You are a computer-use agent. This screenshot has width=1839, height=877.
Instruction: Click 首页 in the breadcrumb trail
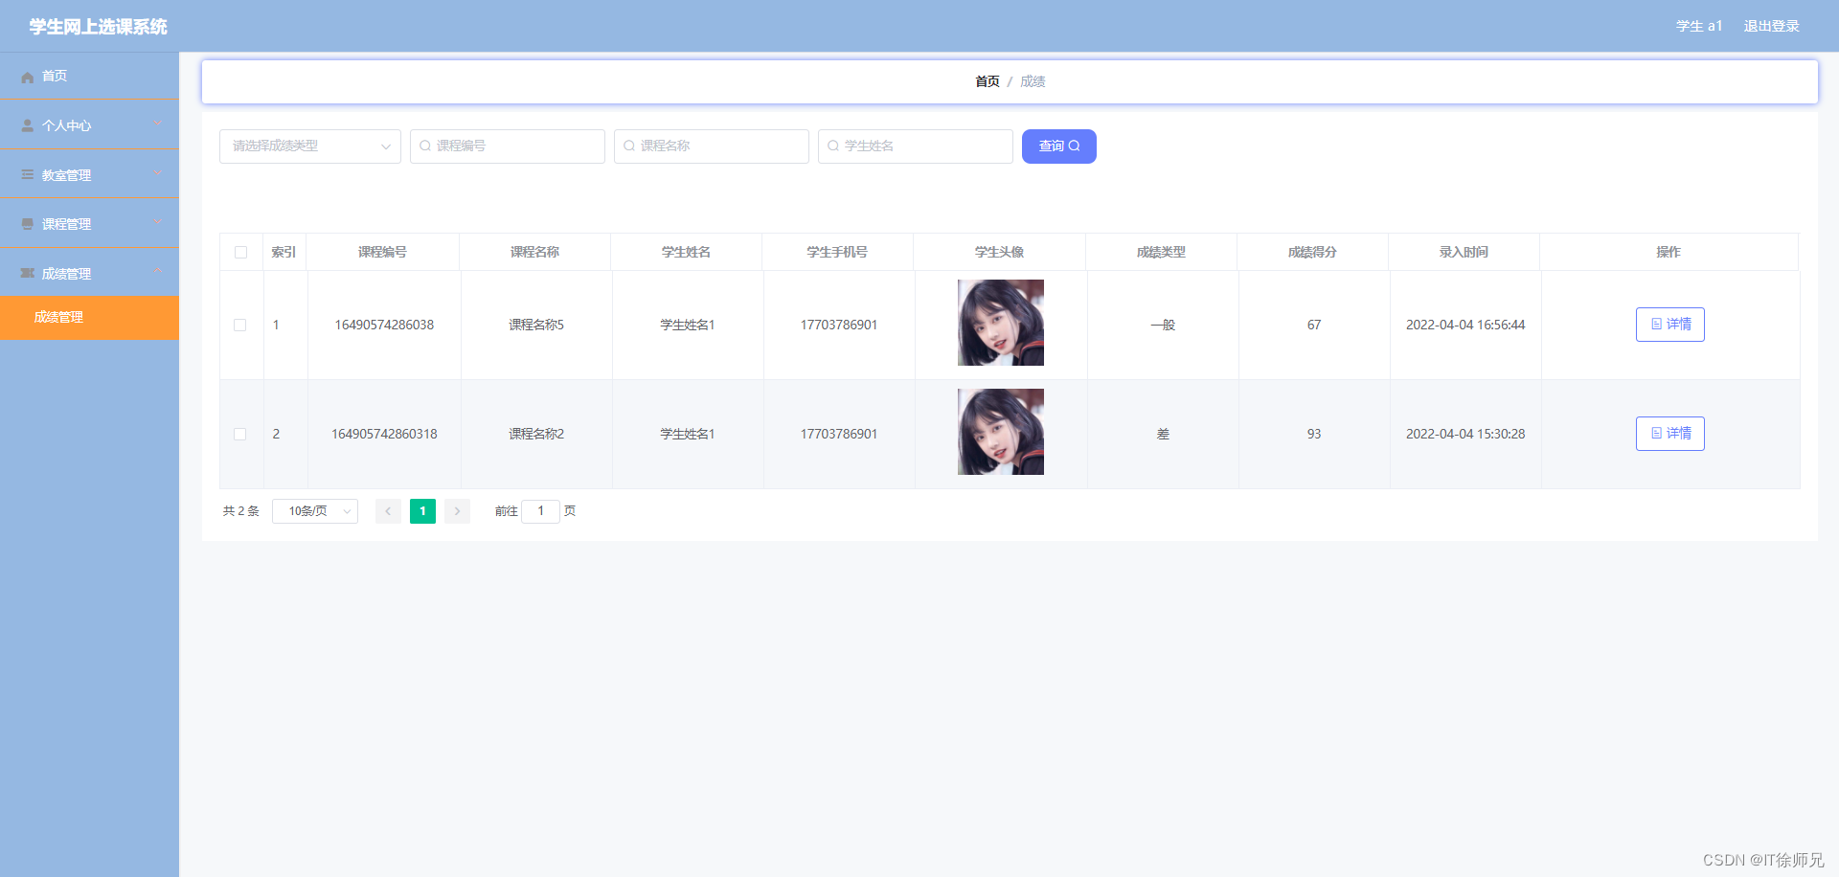coord(988,81)
